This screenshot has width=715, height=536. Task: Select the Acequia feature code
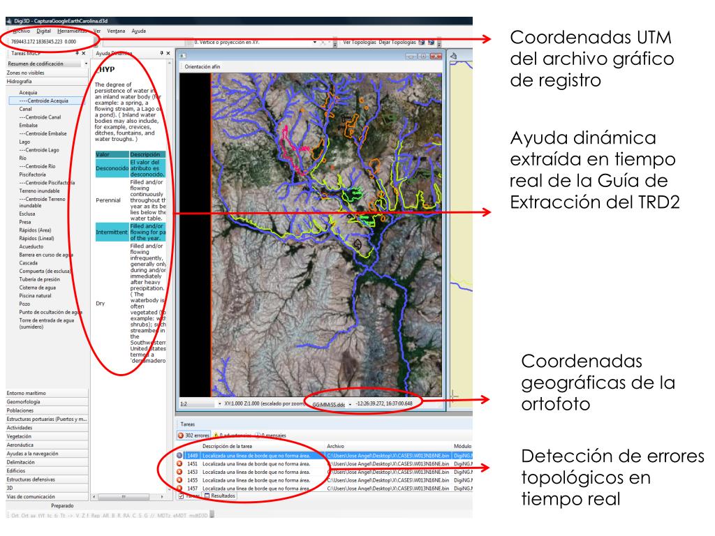[28, 93]
